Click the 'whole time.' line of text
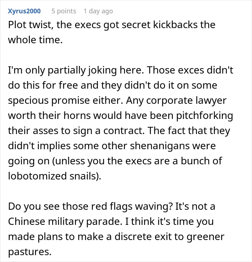This screenshot has height=262, width=252. (35, 40)
